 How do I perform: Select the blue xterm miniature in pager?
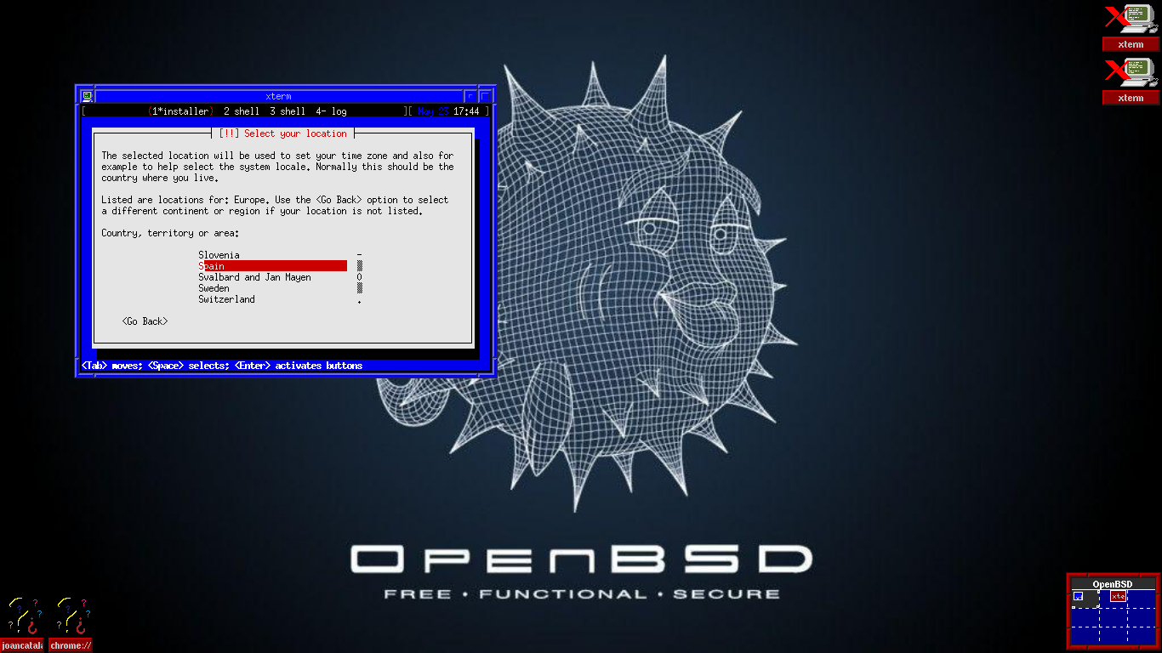pos(1078,596)
